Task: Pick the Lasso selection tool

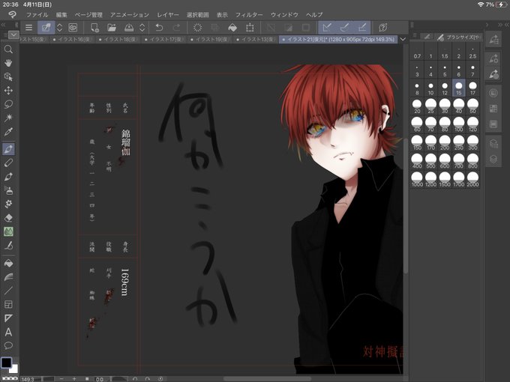Action: (x=8, y=104)
